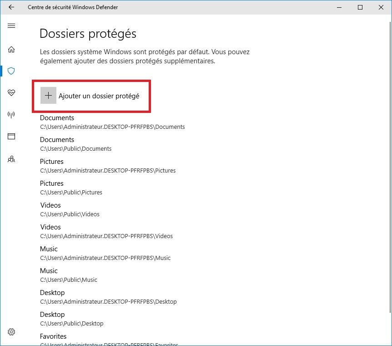Click the plus icon to add folder
Image resolution: width=392 pixels, height=346 pixels.
48,96
